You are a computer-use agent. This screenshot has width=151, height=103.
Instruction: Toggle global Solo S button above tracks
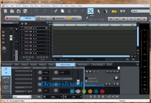click(x=22, y=24)
